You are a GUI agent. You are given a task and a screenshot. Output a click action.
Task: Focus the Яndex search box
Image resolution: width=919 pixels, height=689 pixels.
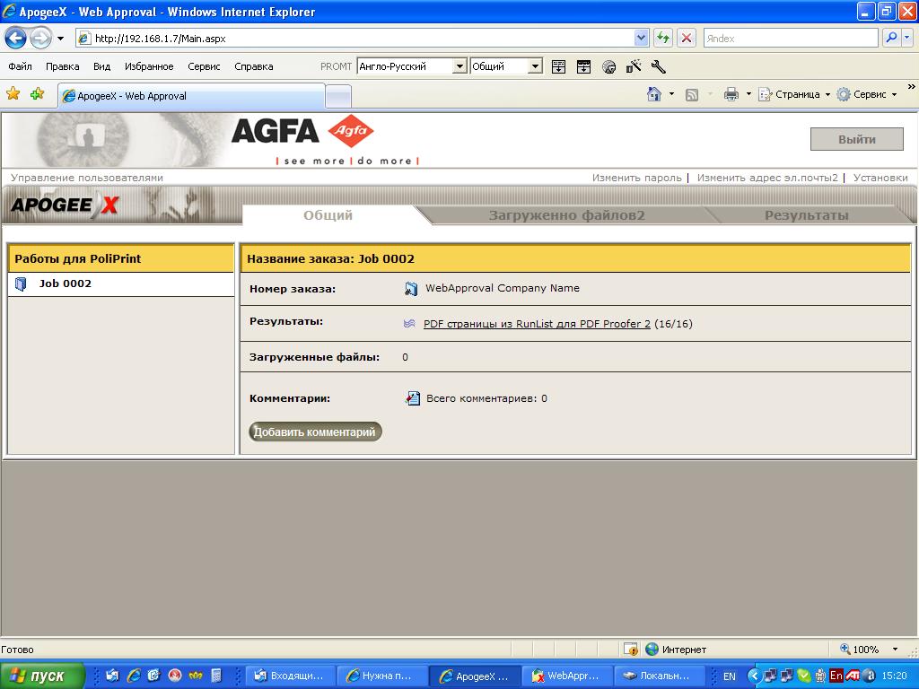791,39
